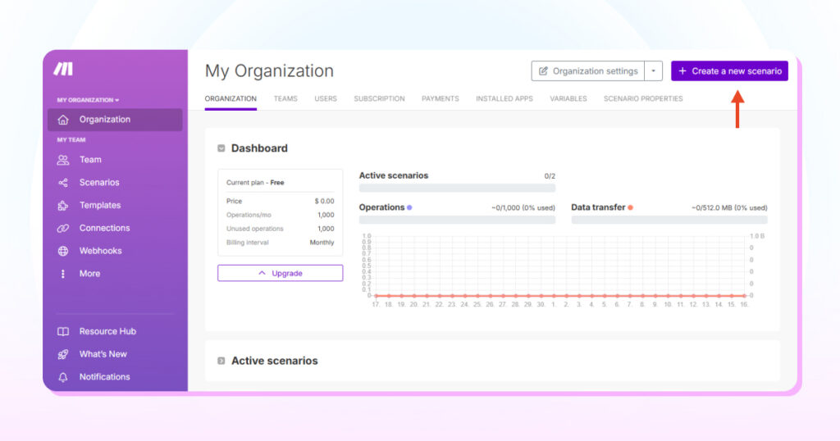The height and width of the screenshot is (441, 840).
Task: Open the Organization settings dropdown arrow
Action: point(653,71)
